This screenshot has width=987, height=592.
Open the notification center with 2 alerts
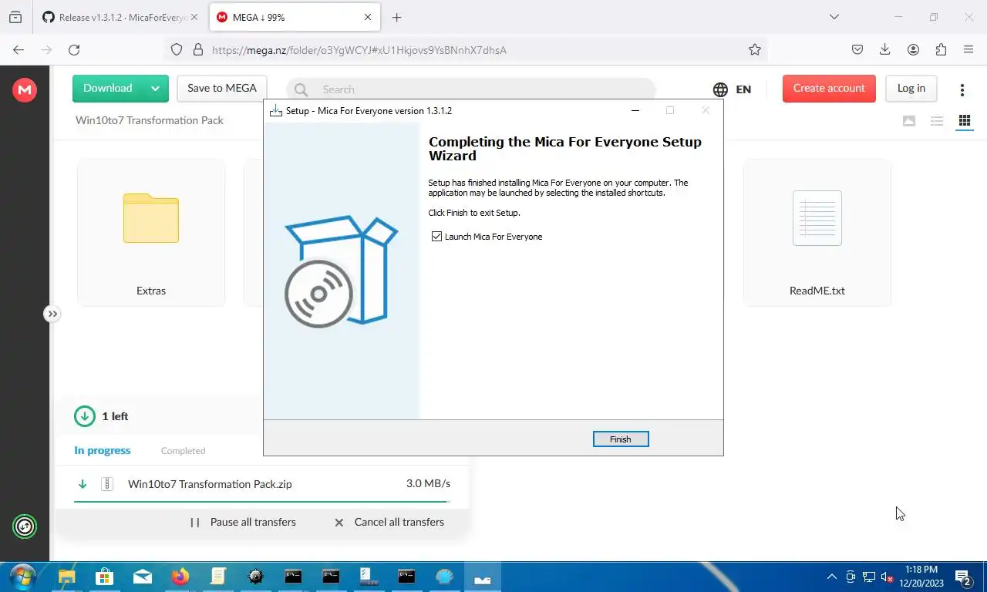coord(963,577)
